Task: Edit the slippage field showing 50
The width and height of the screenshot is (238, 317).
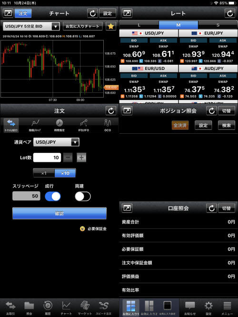Action: (x=26, y=196)
